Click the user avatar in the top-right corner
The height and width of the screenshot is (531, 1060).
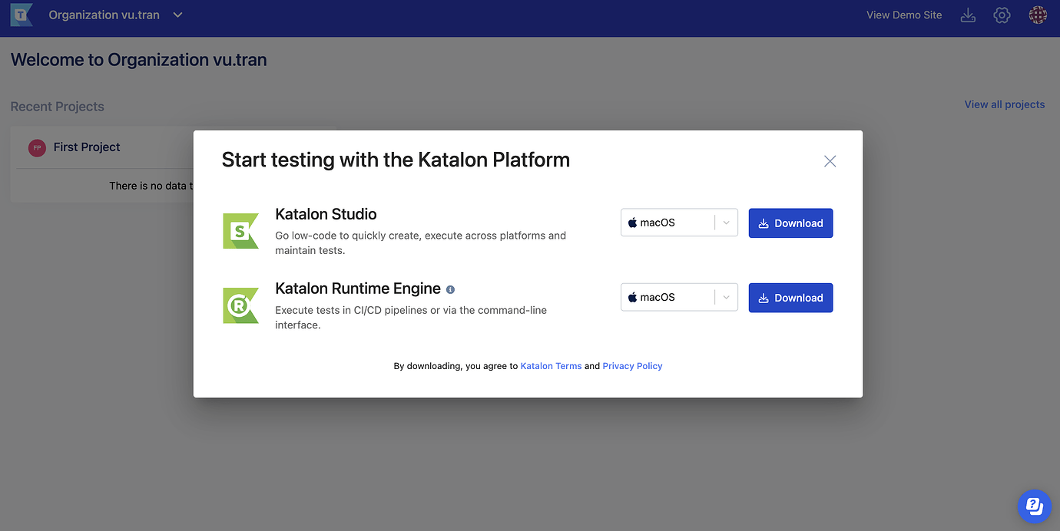click(x=1038, y=15)
